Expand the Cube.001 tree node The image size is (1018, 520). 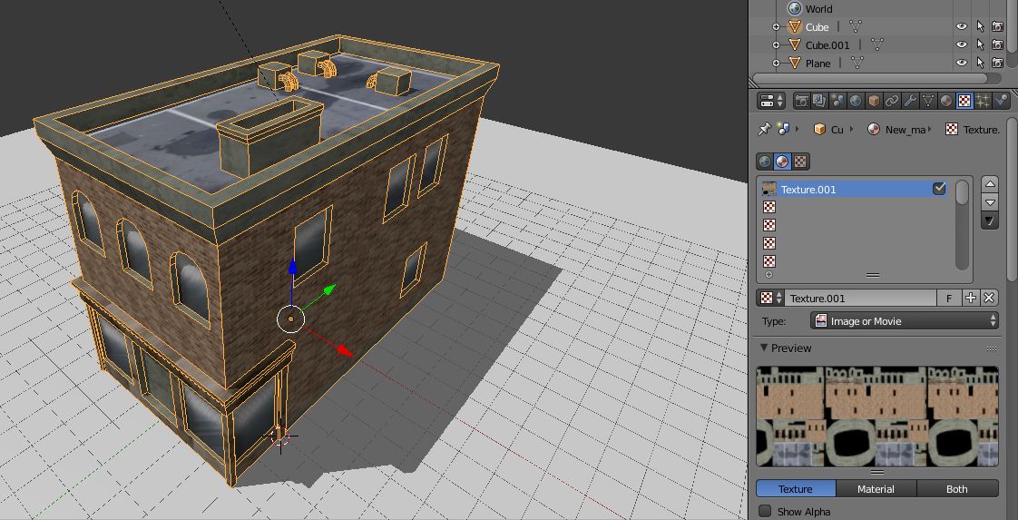(x=775, y=45)
